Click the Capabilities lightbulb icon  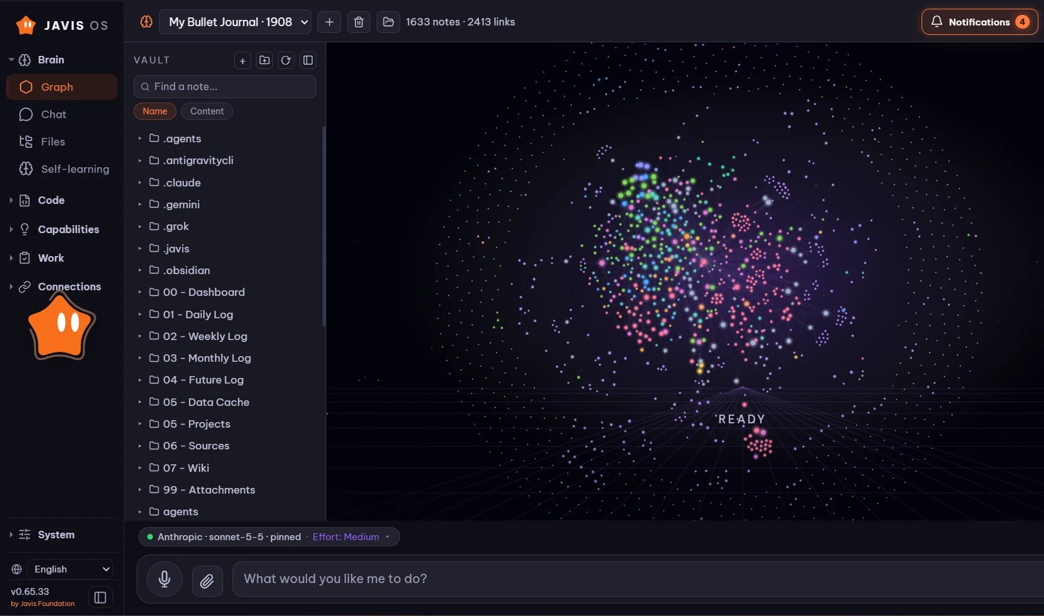coord(25,229)
